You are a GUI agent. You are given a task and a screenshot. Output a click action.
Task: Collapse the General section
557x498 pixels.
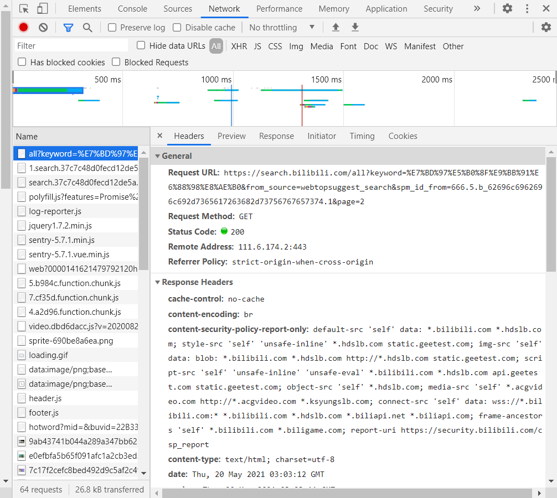[157, 156]
